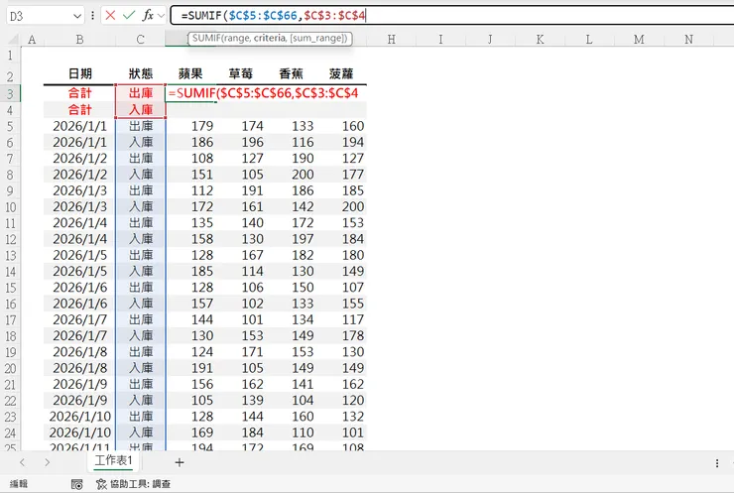The width and height of the screenshot is (734, 493).
Task: Select row 3 header
Action: tap(10, 93)
